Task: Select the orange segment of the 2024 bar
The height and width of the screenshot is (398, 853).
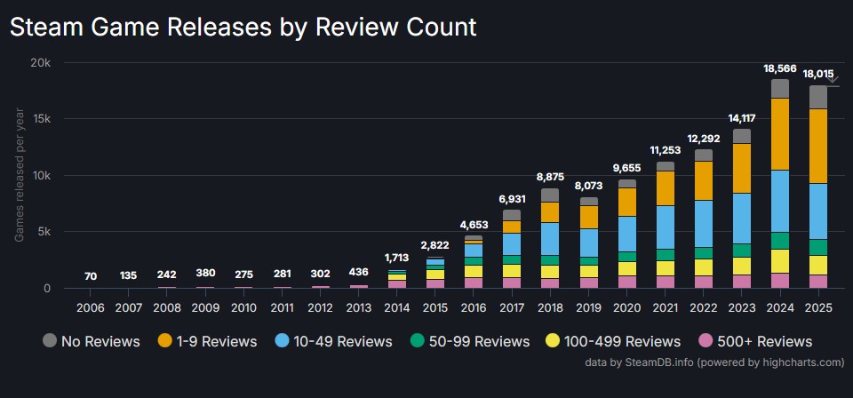Action: click(x=779, y=133)
